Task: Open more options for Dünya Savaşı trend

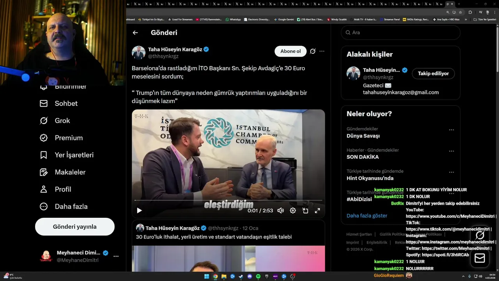Action: [451, 130]
